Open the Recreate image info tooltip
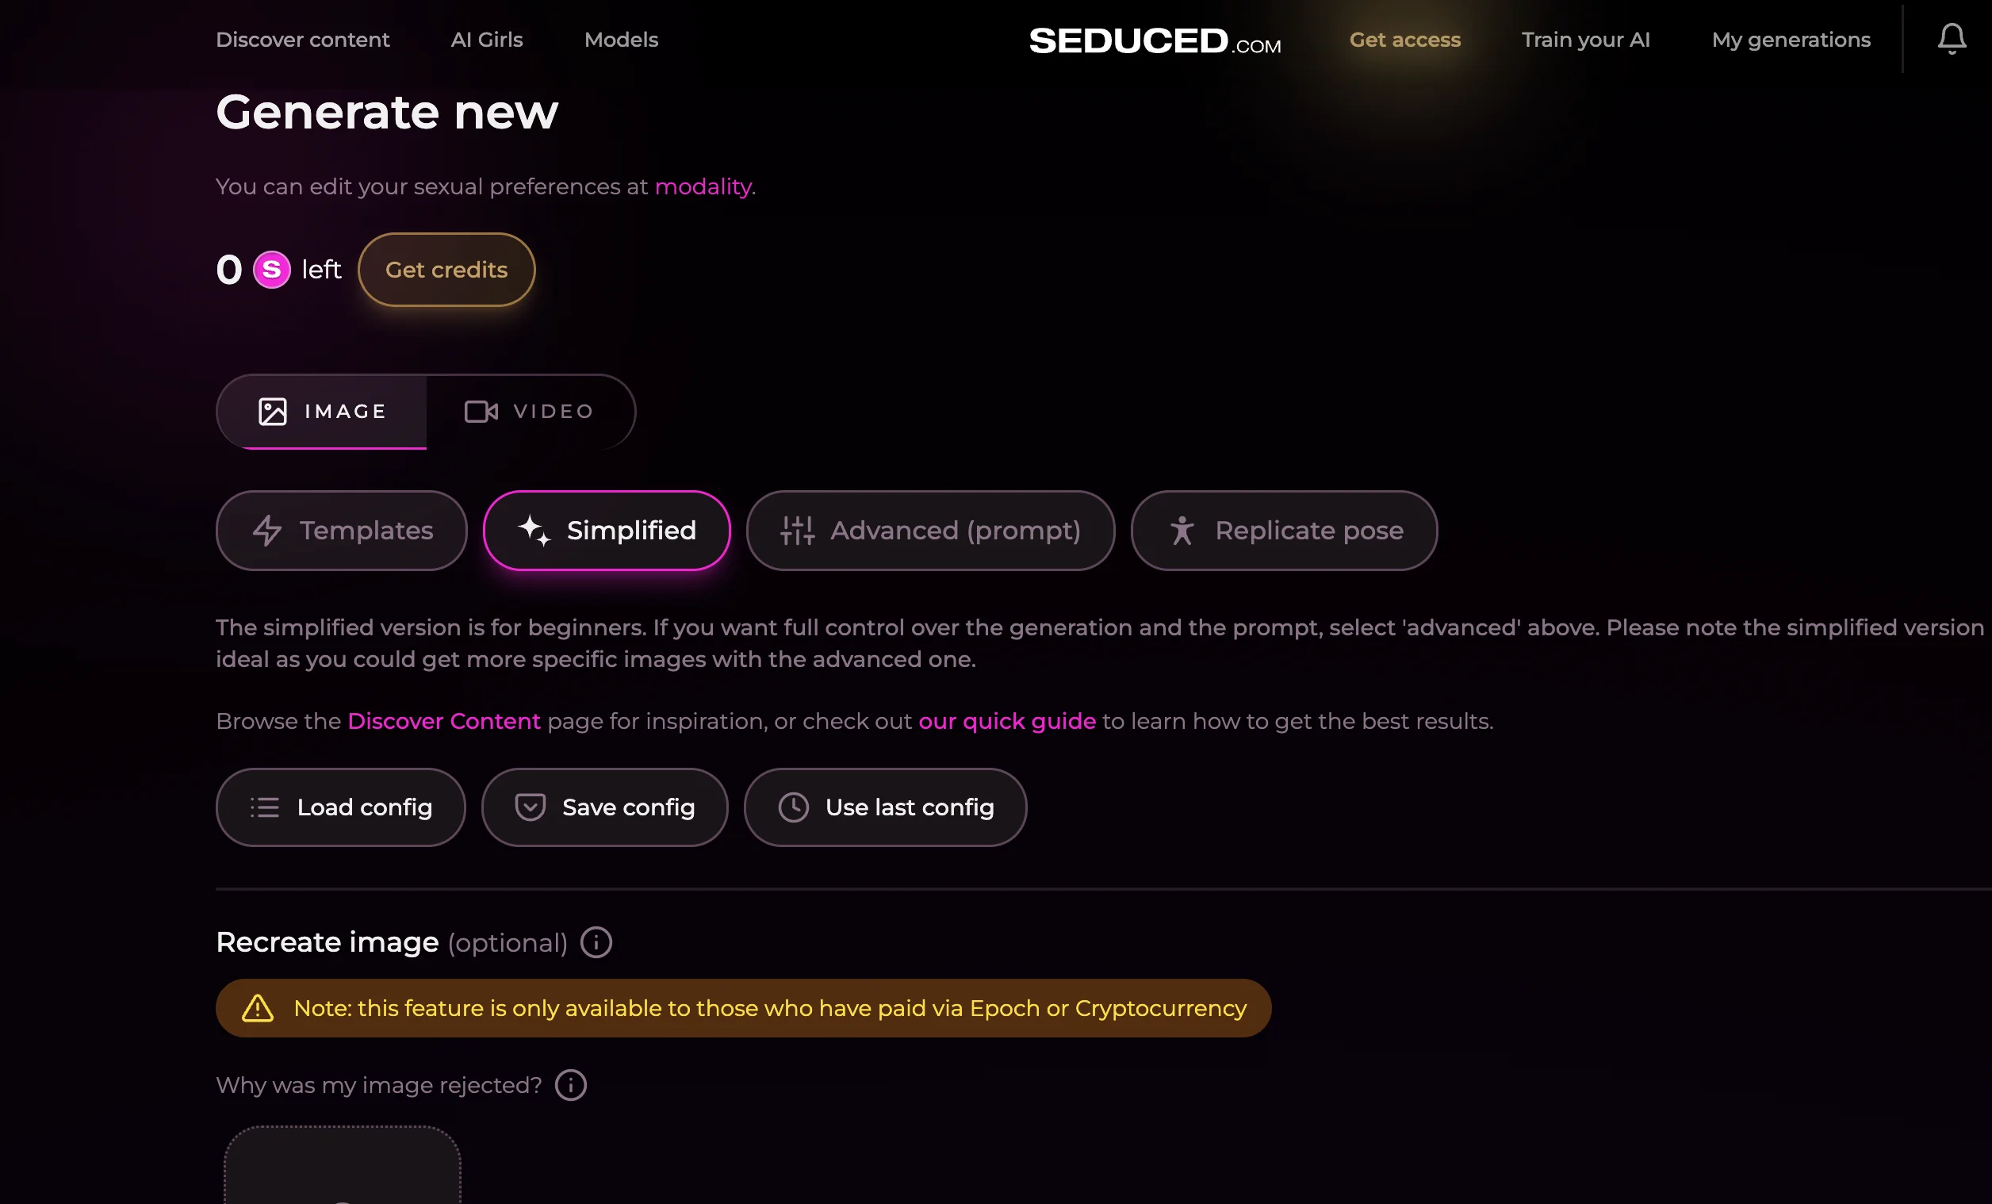Screen dimensions: 1992x1204 pyautogui.click(x=596, y=942)
